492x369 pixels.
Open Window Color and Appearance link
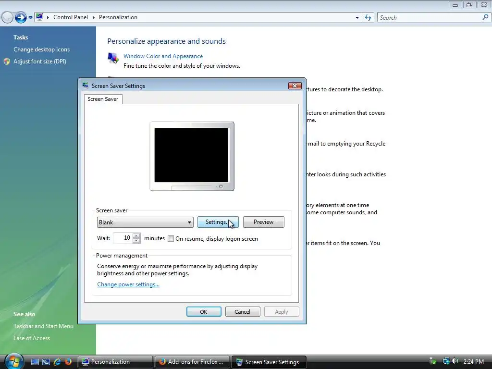[x=163, y=56]
